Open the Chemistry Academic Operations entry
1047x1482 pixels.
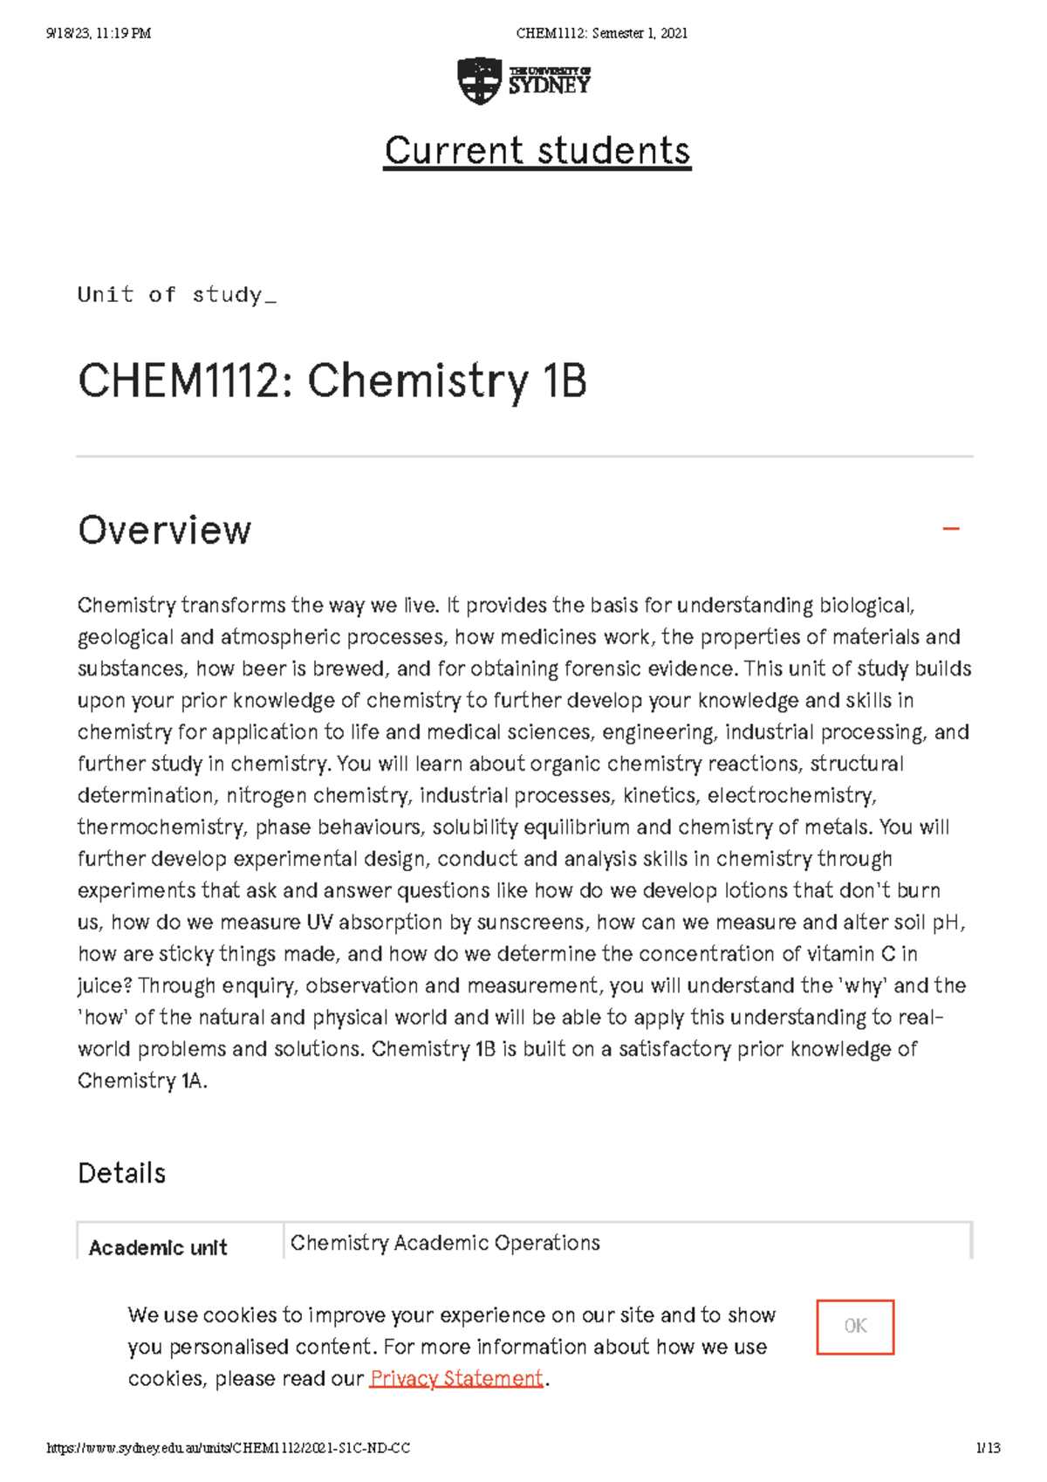[x=446, y=1243]
